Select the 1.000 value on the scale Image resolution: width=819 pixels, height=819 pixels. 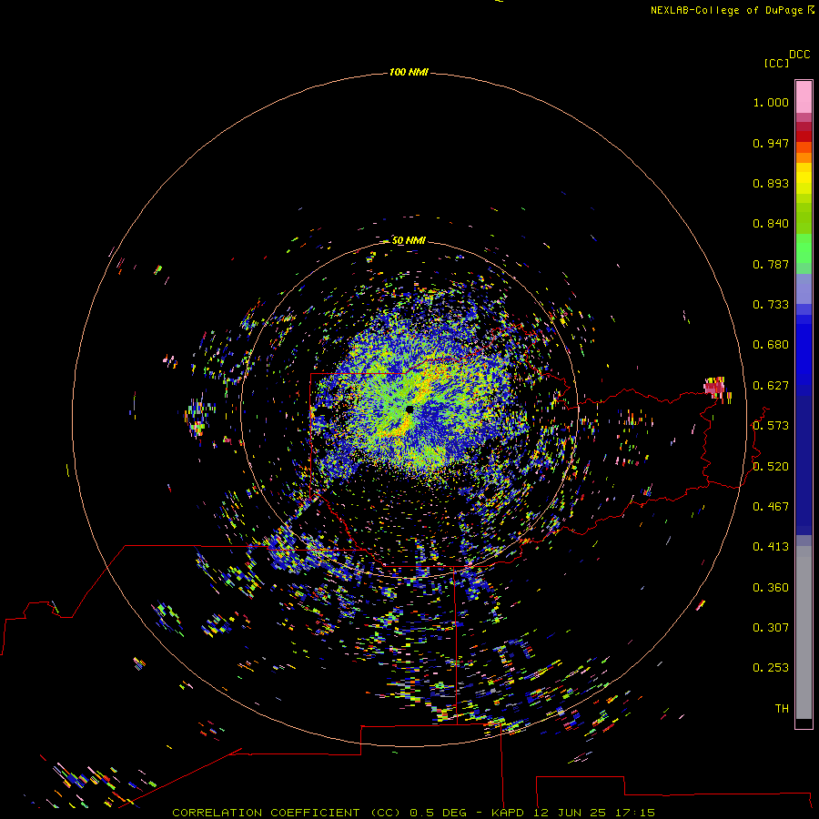tap(771, 102)
